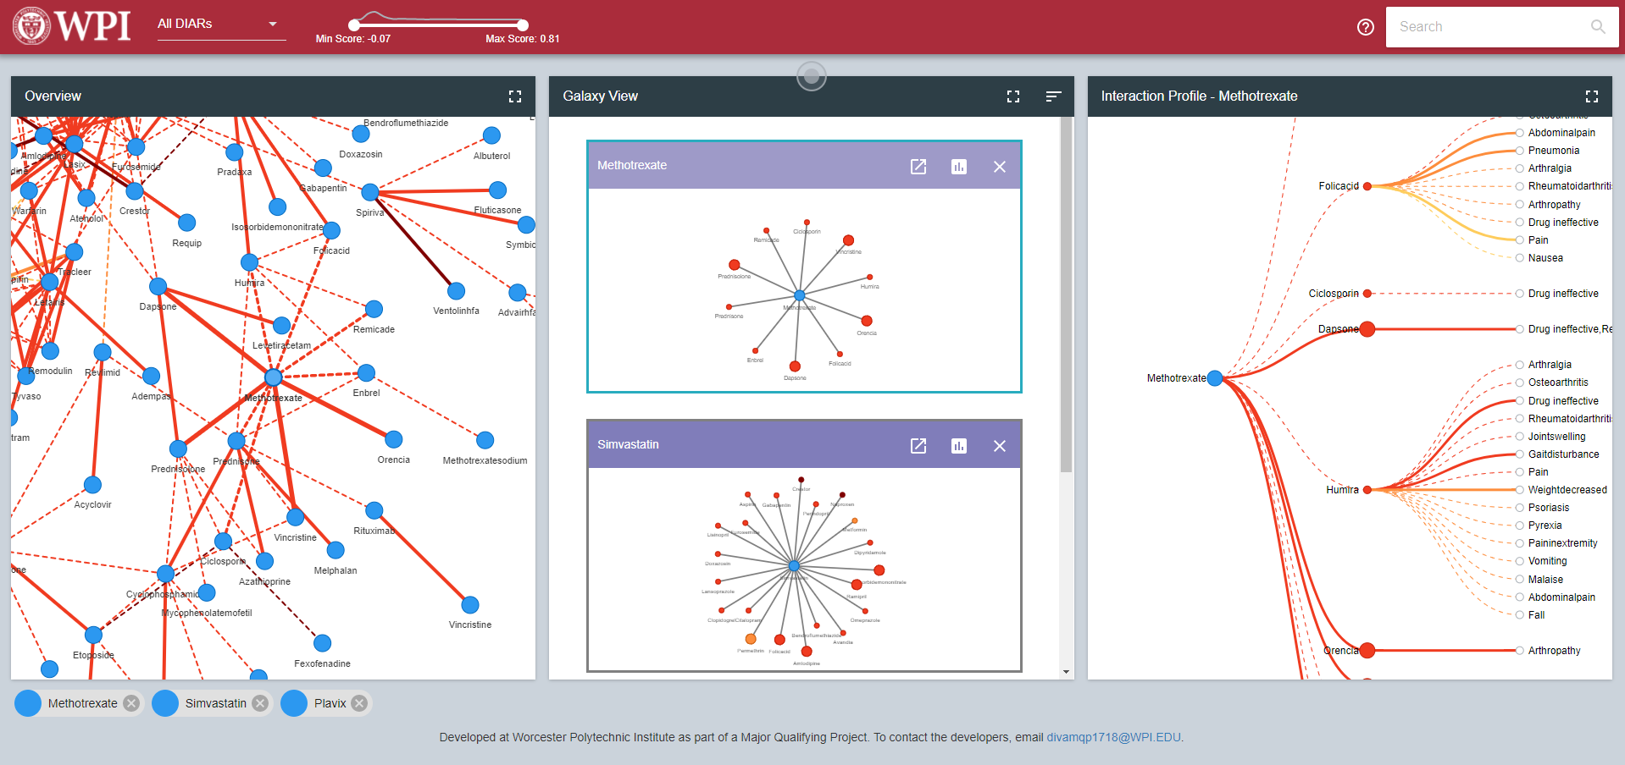Viewport: 1625px width, 765px height.
Task: Click the Weightdecreased reaction label
Action: (1567, 490)
